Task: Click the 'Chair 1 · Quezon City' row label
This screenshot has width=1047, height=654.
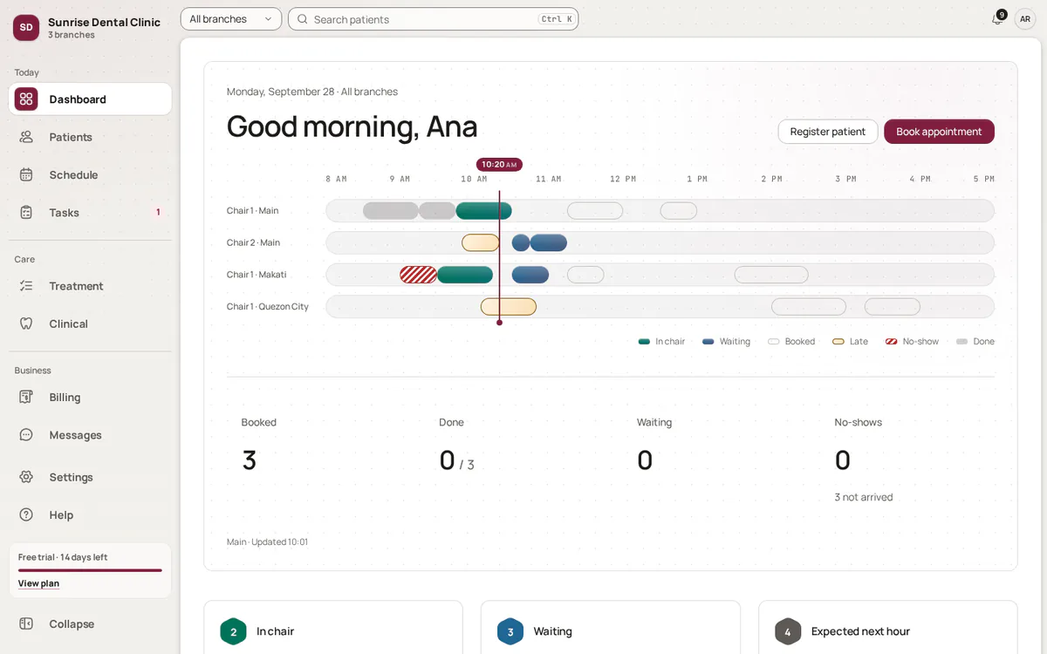Action: coord(268,307)
